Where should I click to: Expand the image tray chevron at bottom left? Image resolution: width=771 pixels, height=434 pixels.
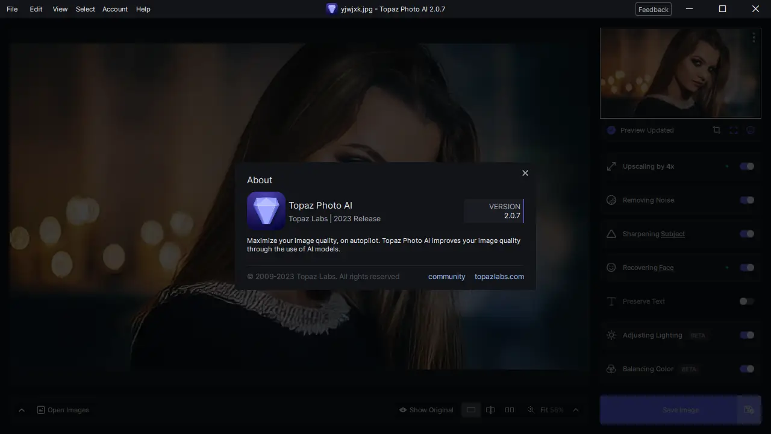coord(22,410)
